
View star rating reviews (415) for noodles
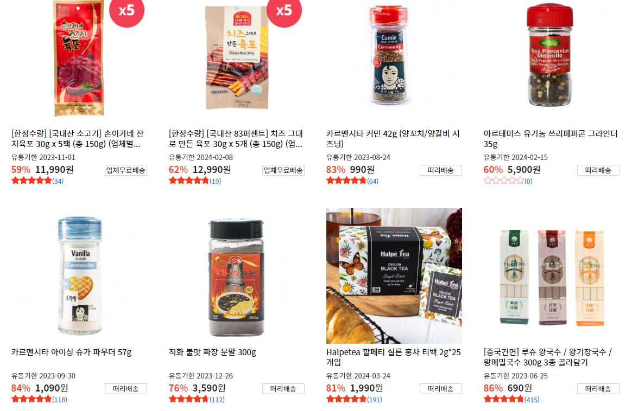click(511, 399)
